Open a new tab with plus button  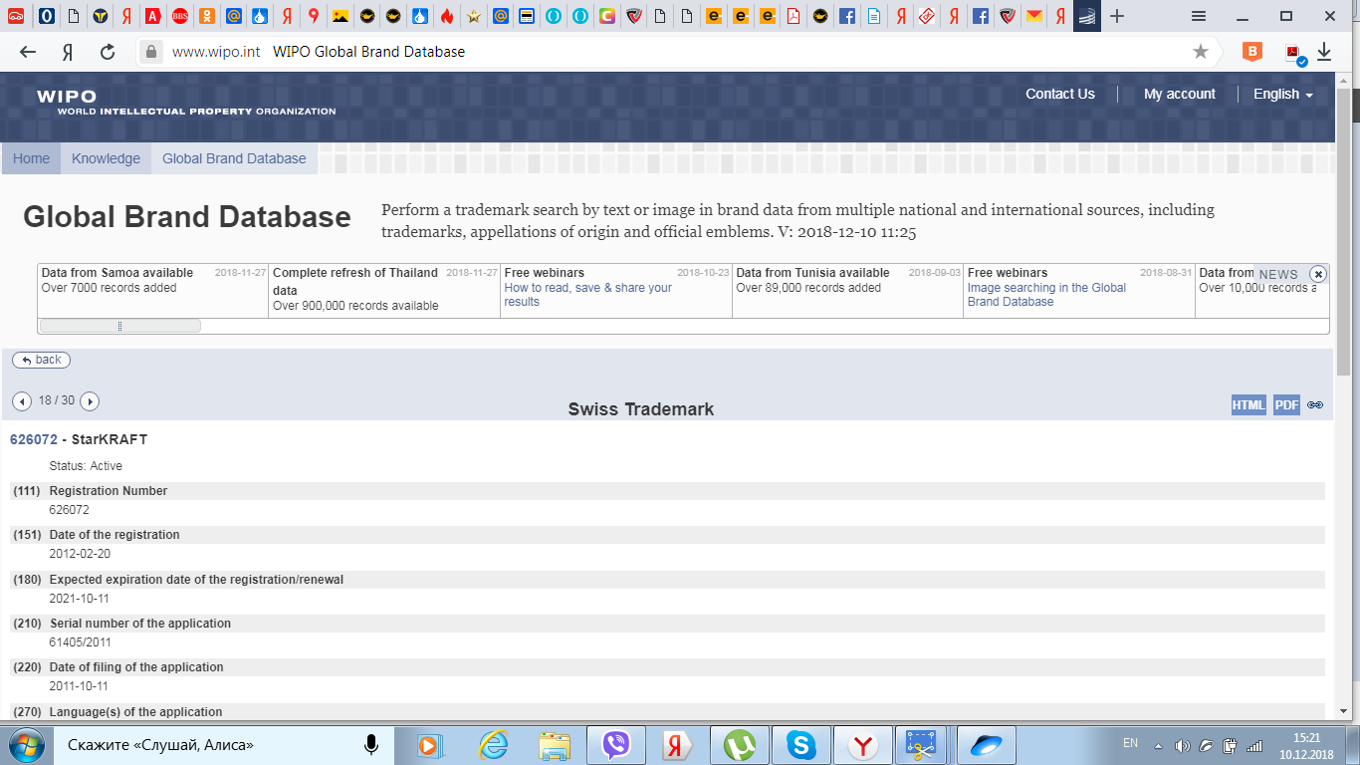[1117, 16]
